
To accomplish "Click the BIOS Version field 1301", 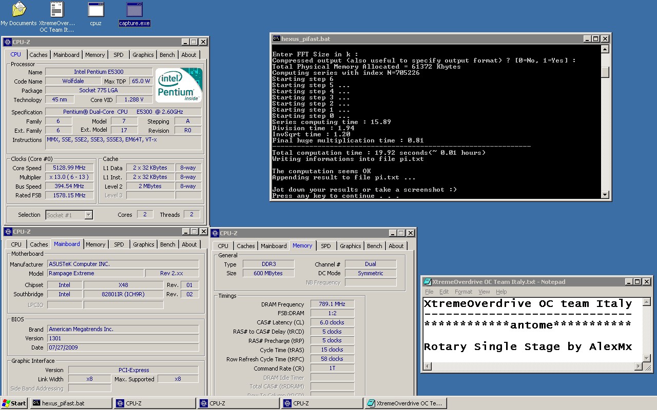I will click(x=123, y=338).
